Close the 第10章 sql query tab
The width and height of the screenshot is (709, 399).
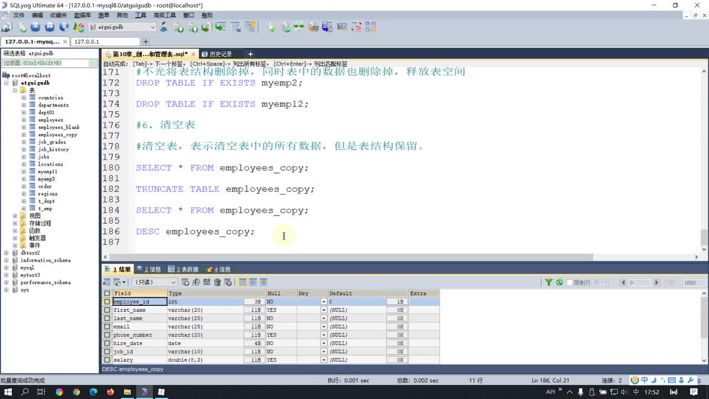coord(193,54)
